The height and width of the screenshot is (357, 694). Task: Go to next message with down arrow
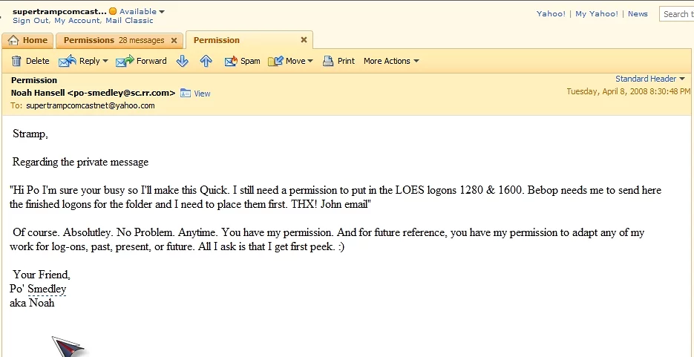click(182, 61)
